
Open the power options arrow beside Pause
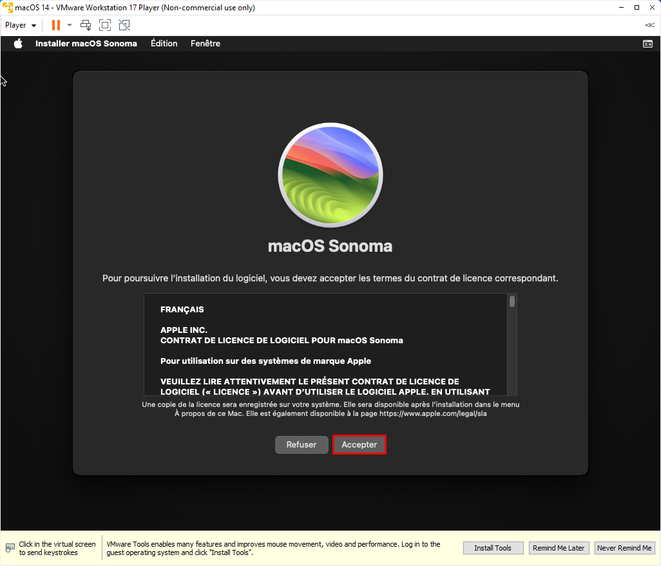tap(70, 25)
